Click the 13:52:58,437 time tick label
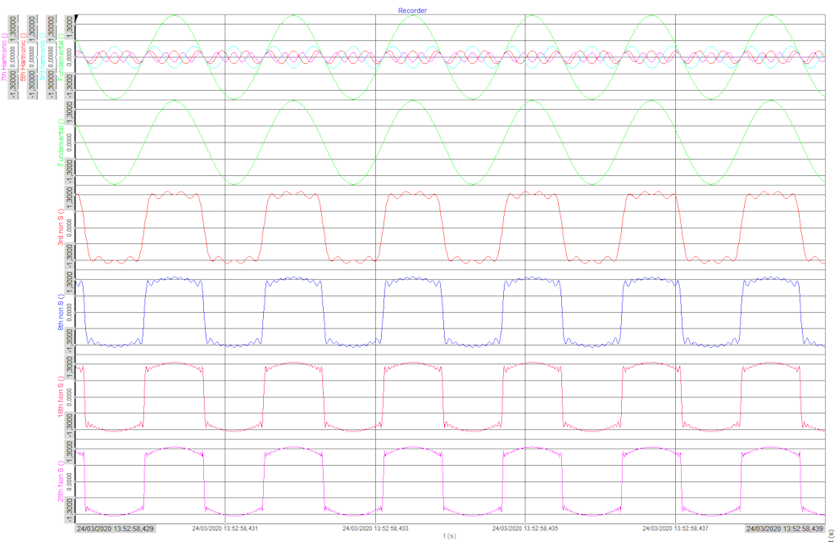This screenshot has width=839, height=542. click(x=675, y=529)
